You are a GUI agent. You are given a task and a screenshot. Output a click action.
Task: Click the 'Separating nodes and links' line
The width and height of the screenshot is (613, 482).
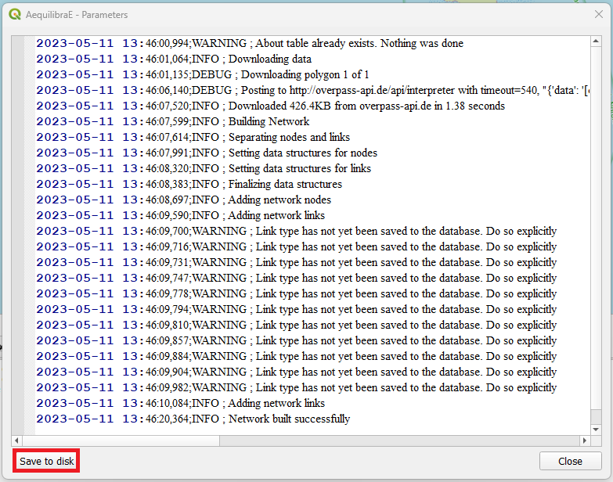coord(288,137)
